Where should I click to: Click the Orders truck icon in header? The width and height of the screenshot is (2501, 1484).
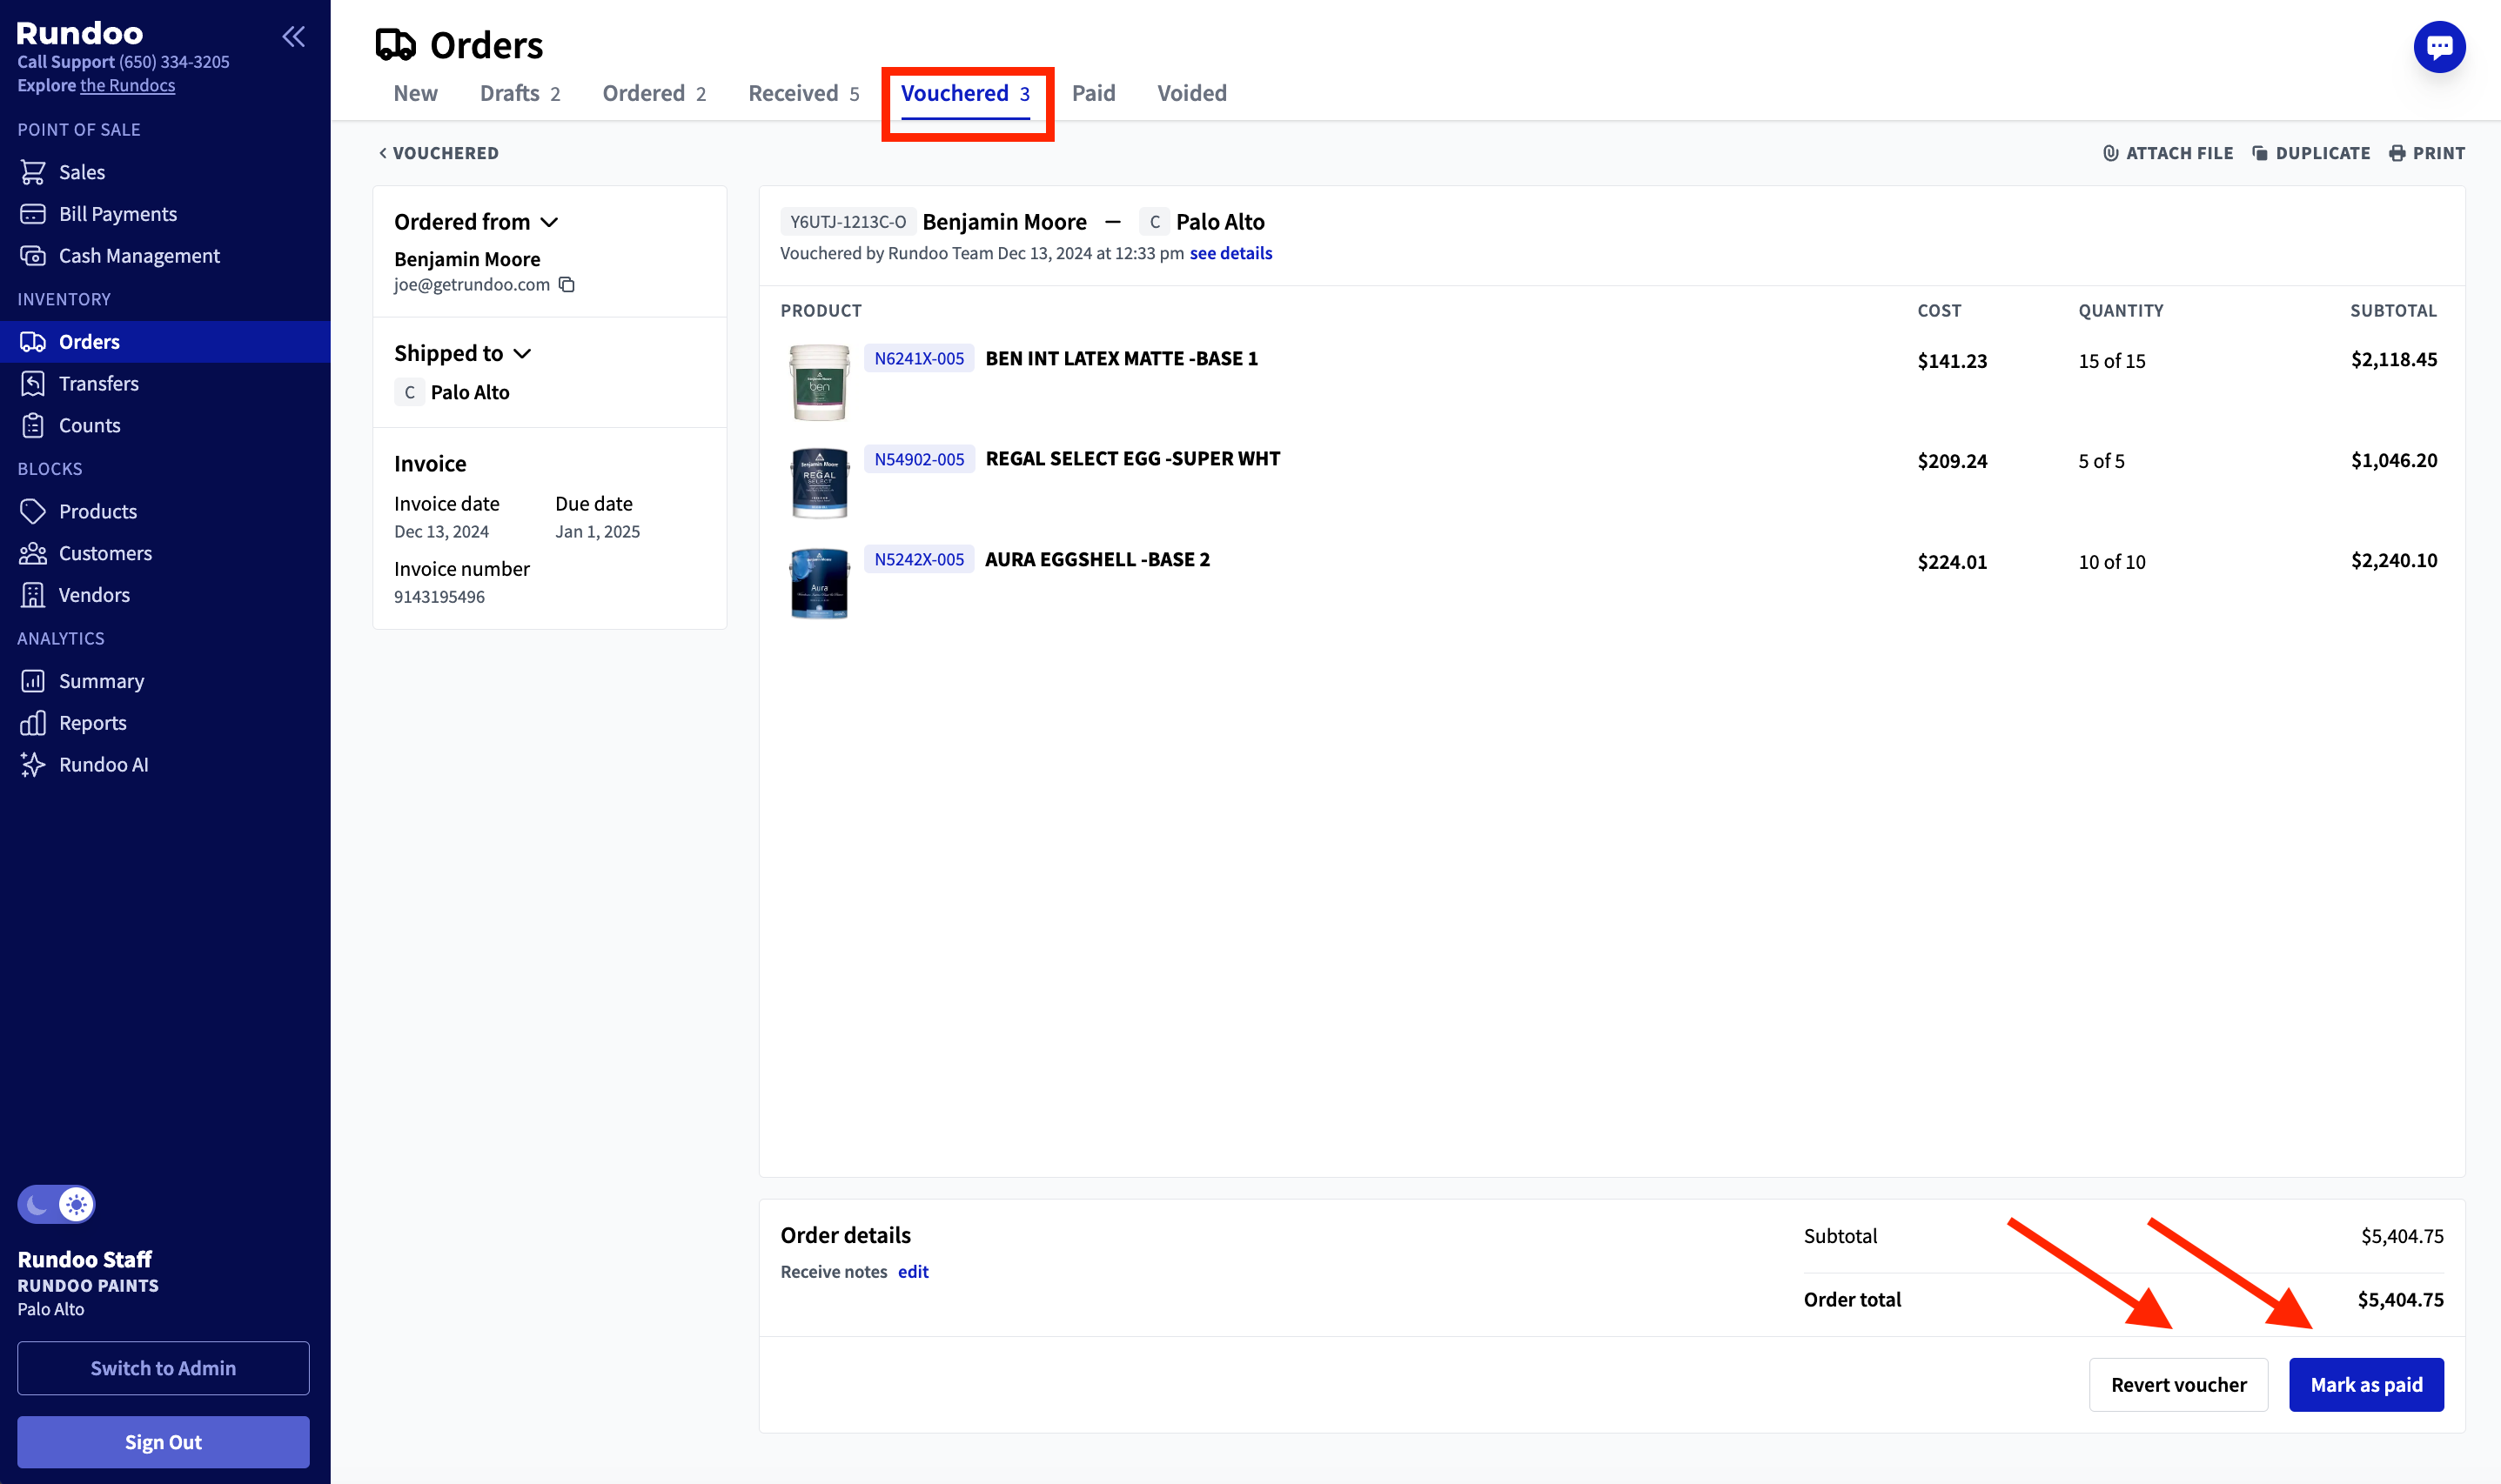pyautogui.click(x=395, y=45)
